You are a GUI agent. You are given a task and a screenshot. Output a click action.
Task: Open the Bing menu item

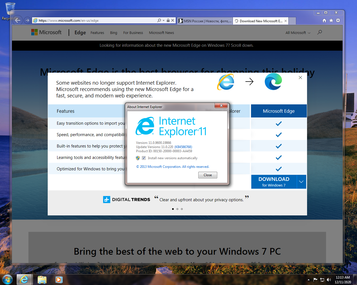114,33
